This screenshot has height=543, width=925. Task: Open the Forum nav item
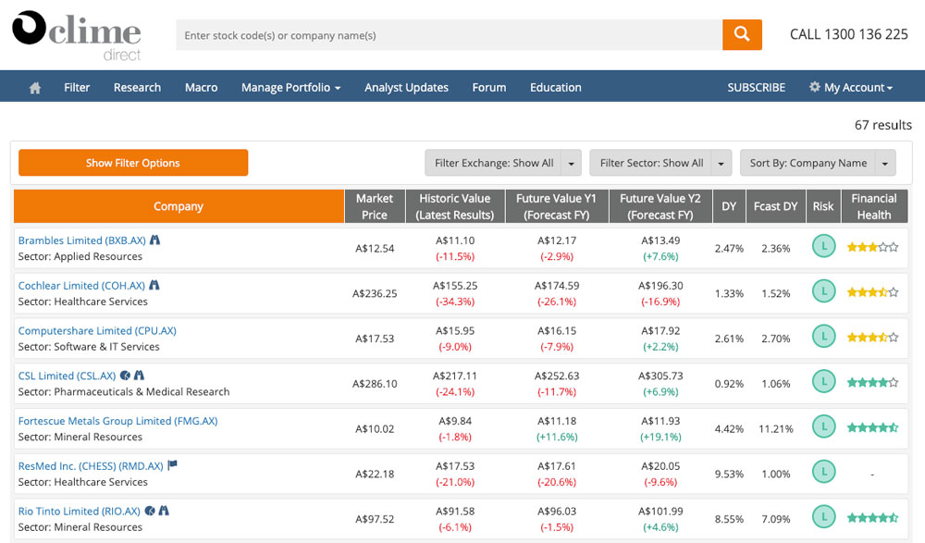click(x=489, y=87)
